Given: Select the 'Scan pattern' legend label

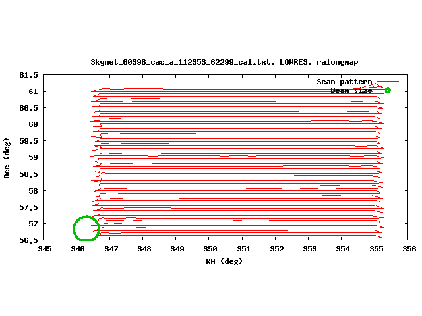Looking at the screenshot, I should pos(344,82).
